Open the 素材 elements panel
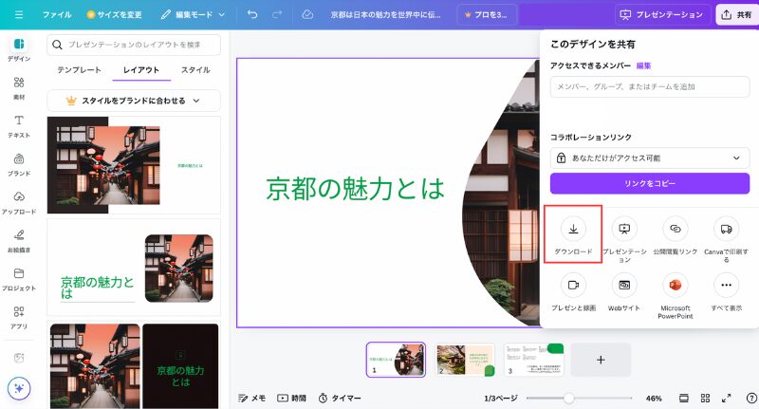759x409 pixels. point(19,87)
